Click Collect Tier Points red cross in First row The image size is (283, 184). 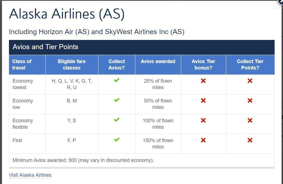pyautogui.click(x=250, y=140)
